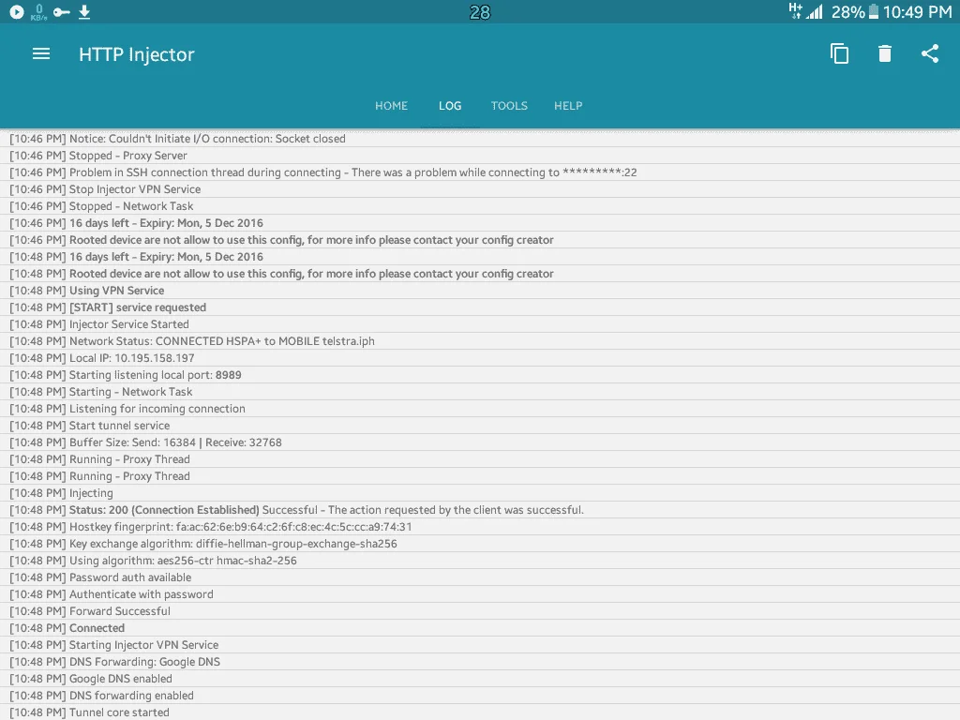This screenshot has width=960, height=720.
Task: Tap the 28% battery percentage text
Action: [847, 11]
